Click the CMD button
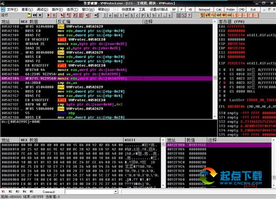 coord(241,10)
